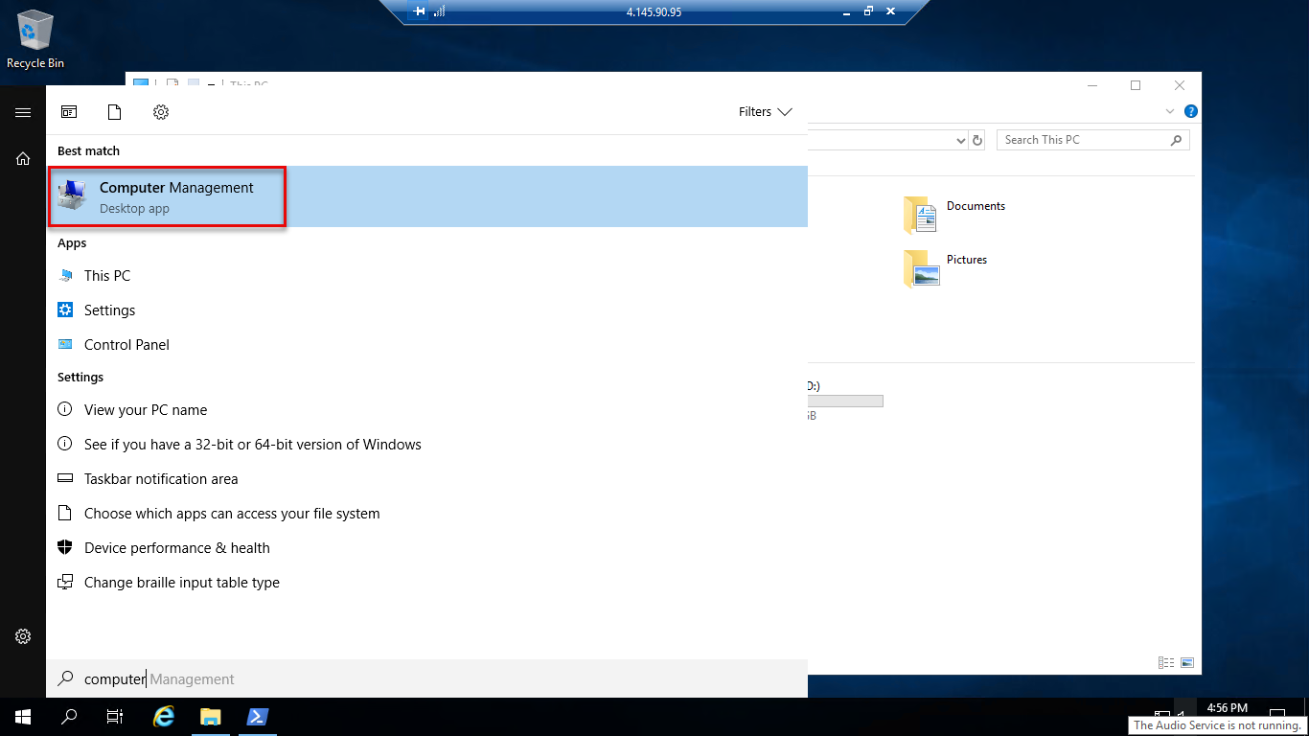Switch File Explorer to large icons view
Image resolution: width=1309 pixels, height=736 pixels.
(x=1187, y=662)
